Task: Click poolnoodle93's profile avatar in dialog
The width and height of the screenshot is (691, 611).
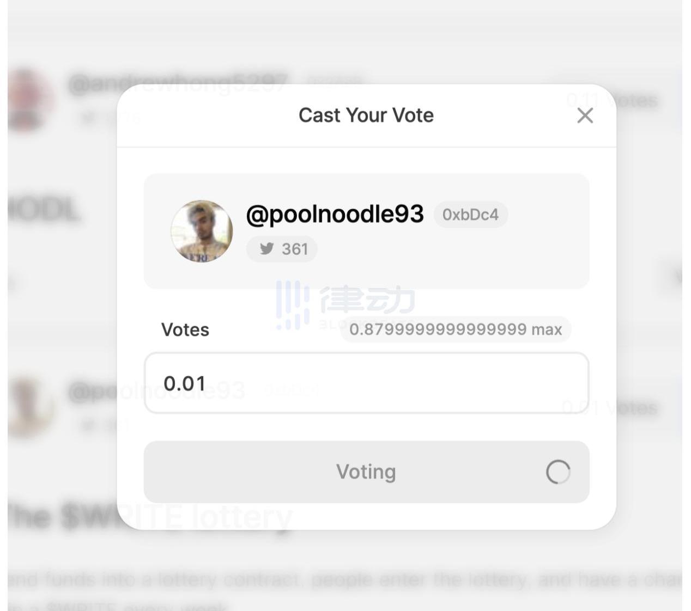Action: click(x=202, y=231)
